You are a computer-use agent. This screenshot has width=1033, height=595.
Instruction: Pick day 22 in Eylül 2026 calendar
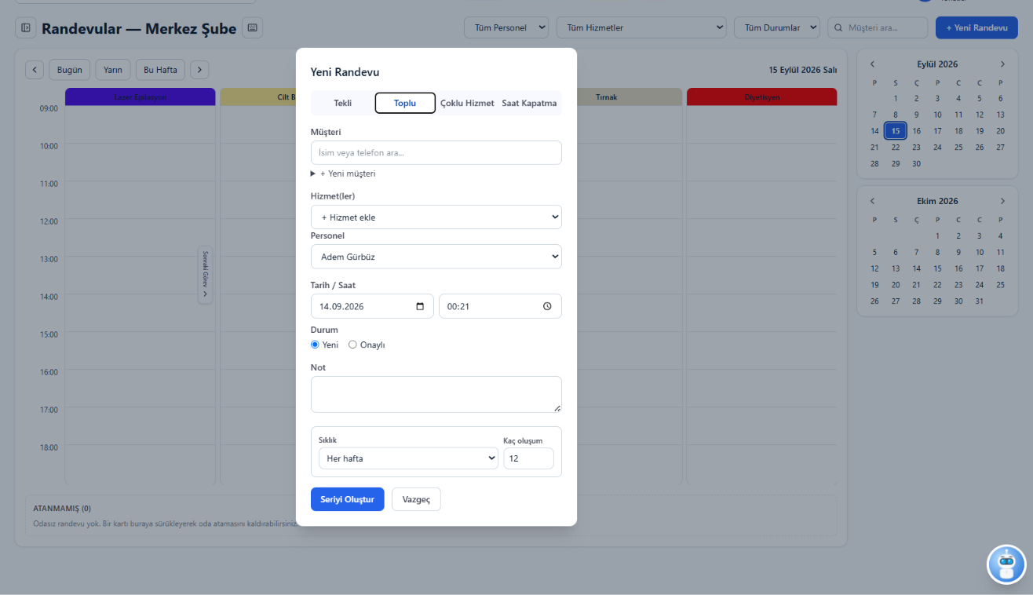tap(896, 148)
